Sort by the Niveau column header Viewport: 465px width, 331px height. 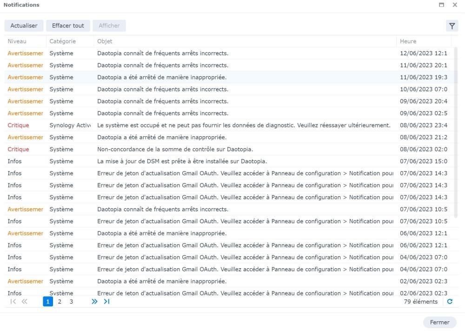tap(17, 41)
